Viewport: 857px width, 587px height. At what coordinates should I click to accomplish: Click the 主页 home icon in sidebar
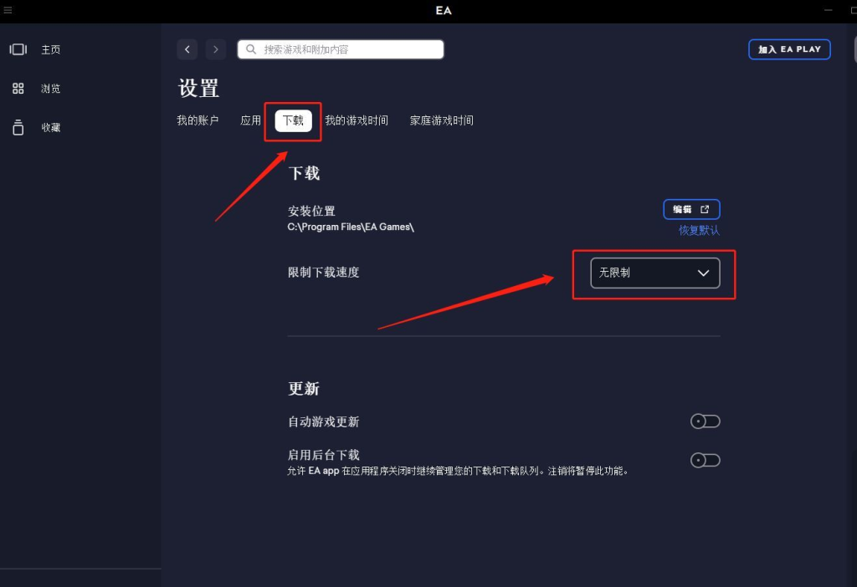click(x=18, y=49)
